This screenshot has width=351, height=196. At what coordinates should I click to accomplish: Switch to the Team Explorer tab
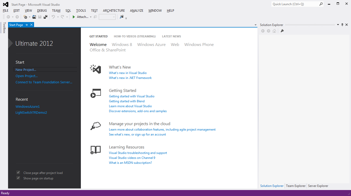point(296,186)
